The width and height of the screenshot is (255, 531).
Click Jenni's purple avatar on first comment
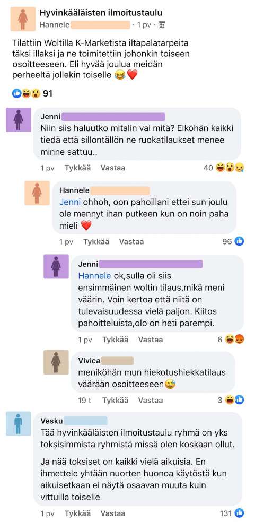click(18, 120)
